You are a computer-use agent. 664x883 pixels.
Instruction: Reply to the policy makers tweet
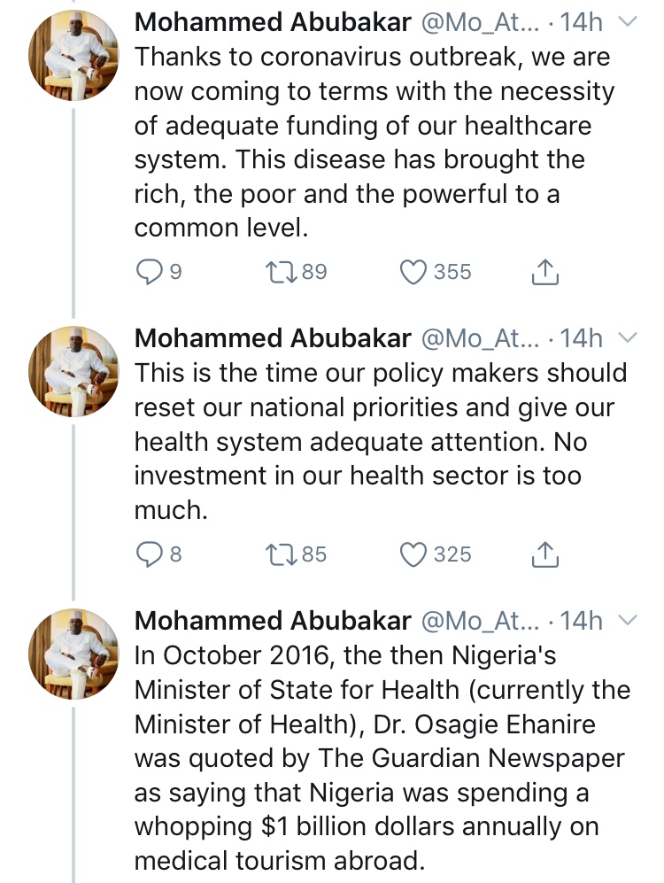149,554
